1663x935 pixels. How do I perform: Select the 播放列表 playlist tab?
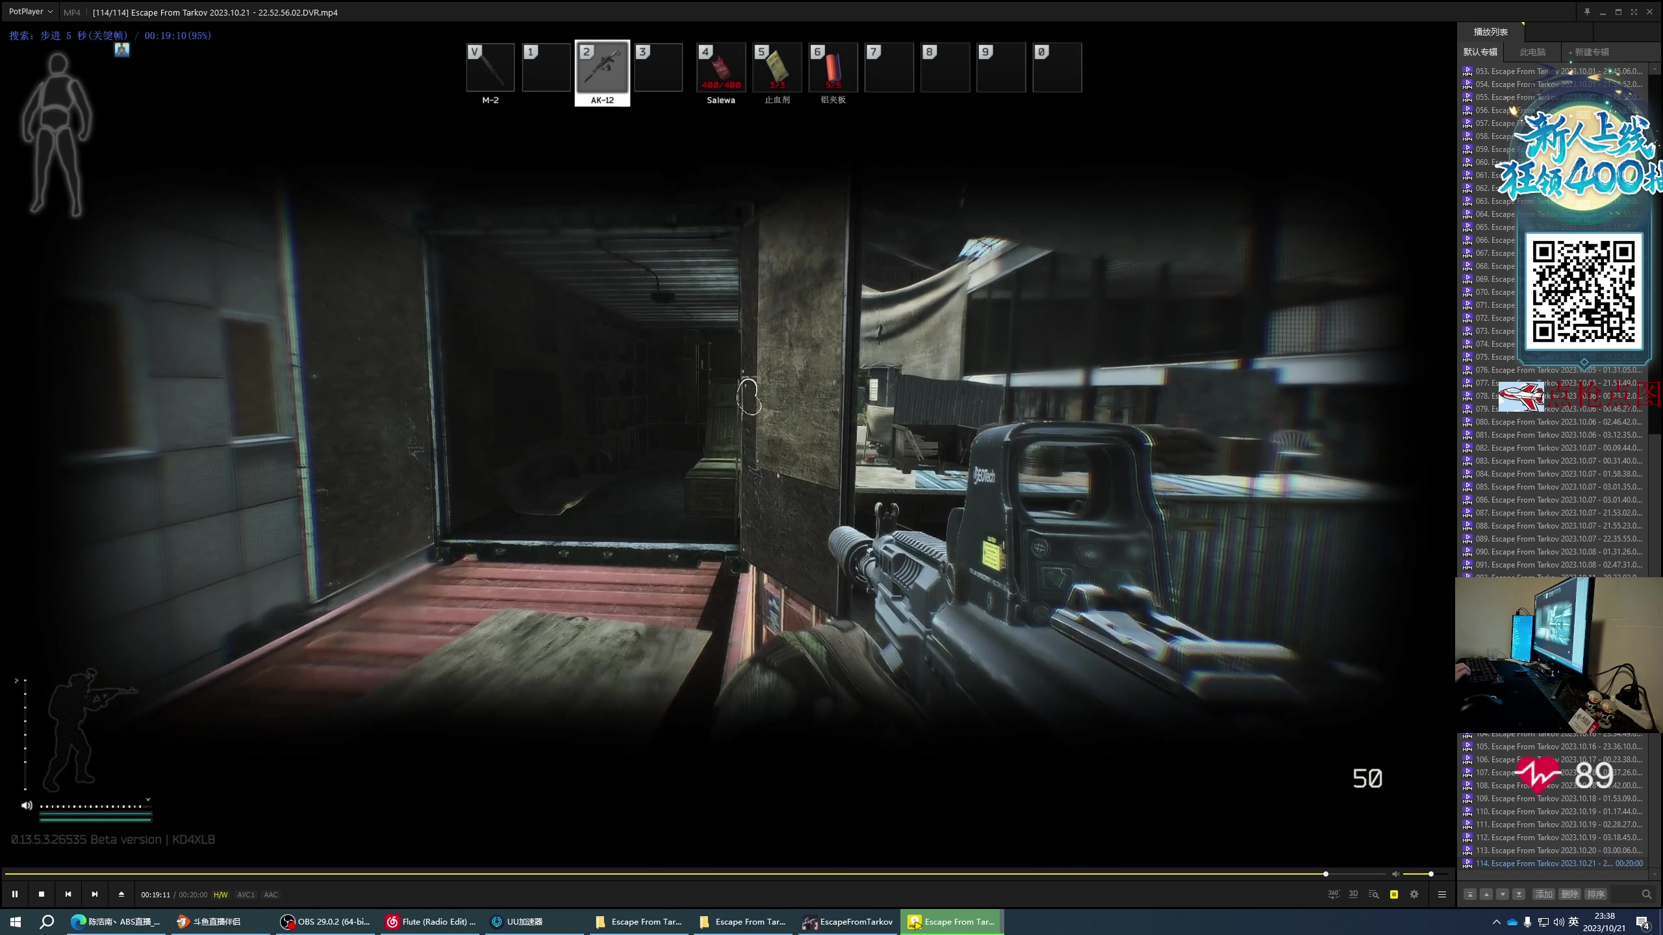[1490, 32]
